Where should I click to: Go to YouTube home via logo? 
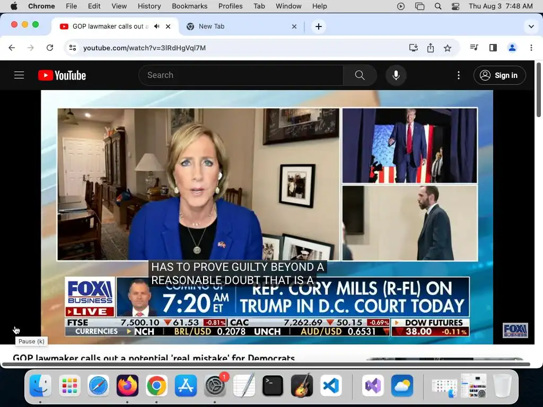tap(62, 75)
